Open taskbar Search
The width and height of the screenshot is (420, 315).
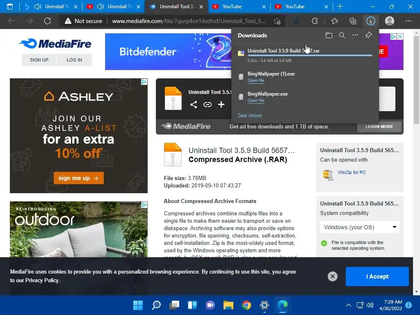(156, 305)
